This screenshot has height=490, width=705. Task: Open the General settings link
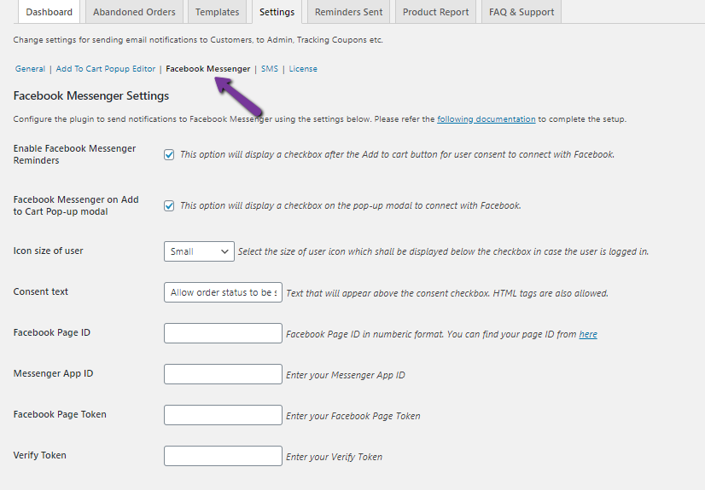coord(30,69)
